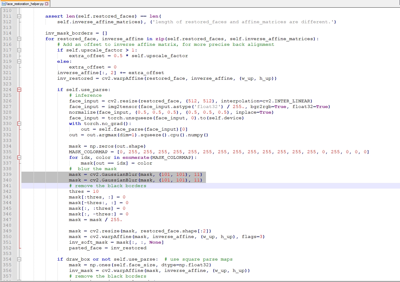Collapse the enumerate loop fold at line 336
Screen dimensions: 400x282
pyautogui.click(x=19, y=158)
